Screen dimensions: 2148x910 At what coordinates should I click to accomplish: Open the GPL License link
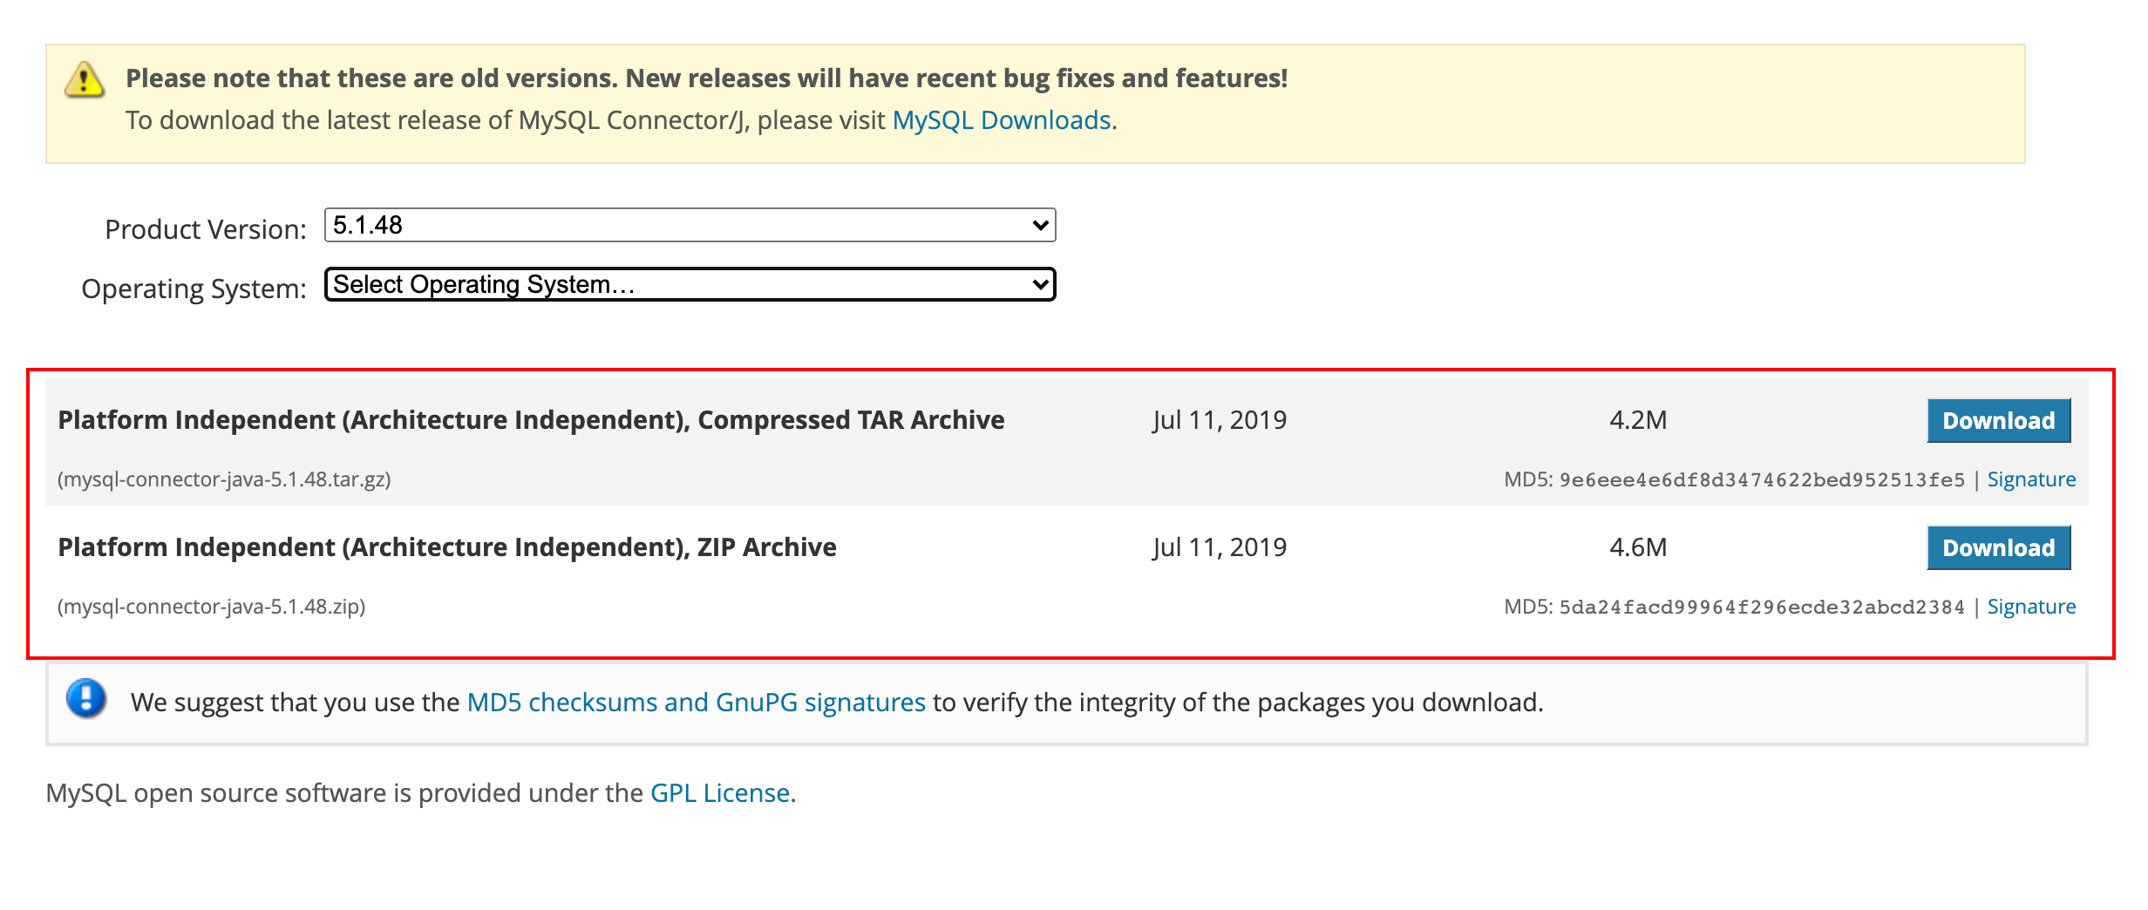[720, 793]
